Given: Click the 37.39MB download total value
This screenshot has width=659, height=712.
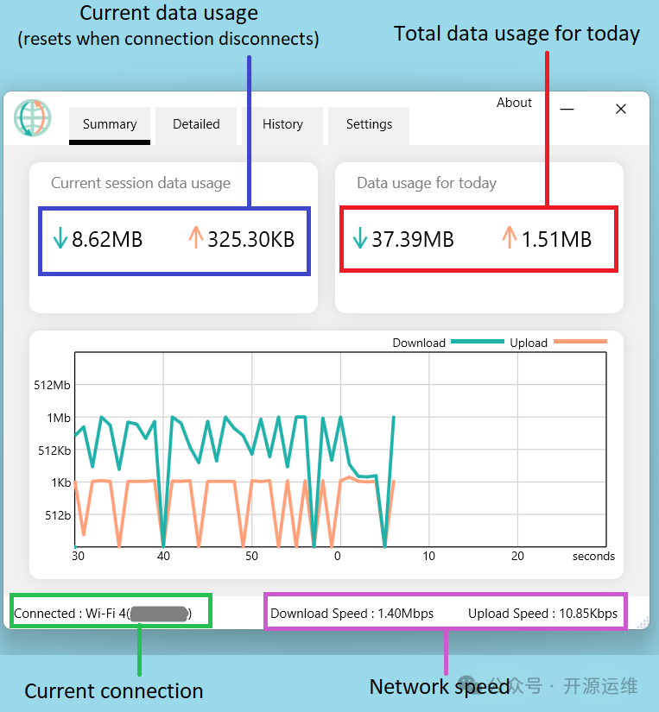Looking at the screenshot, I should [412, 239].
